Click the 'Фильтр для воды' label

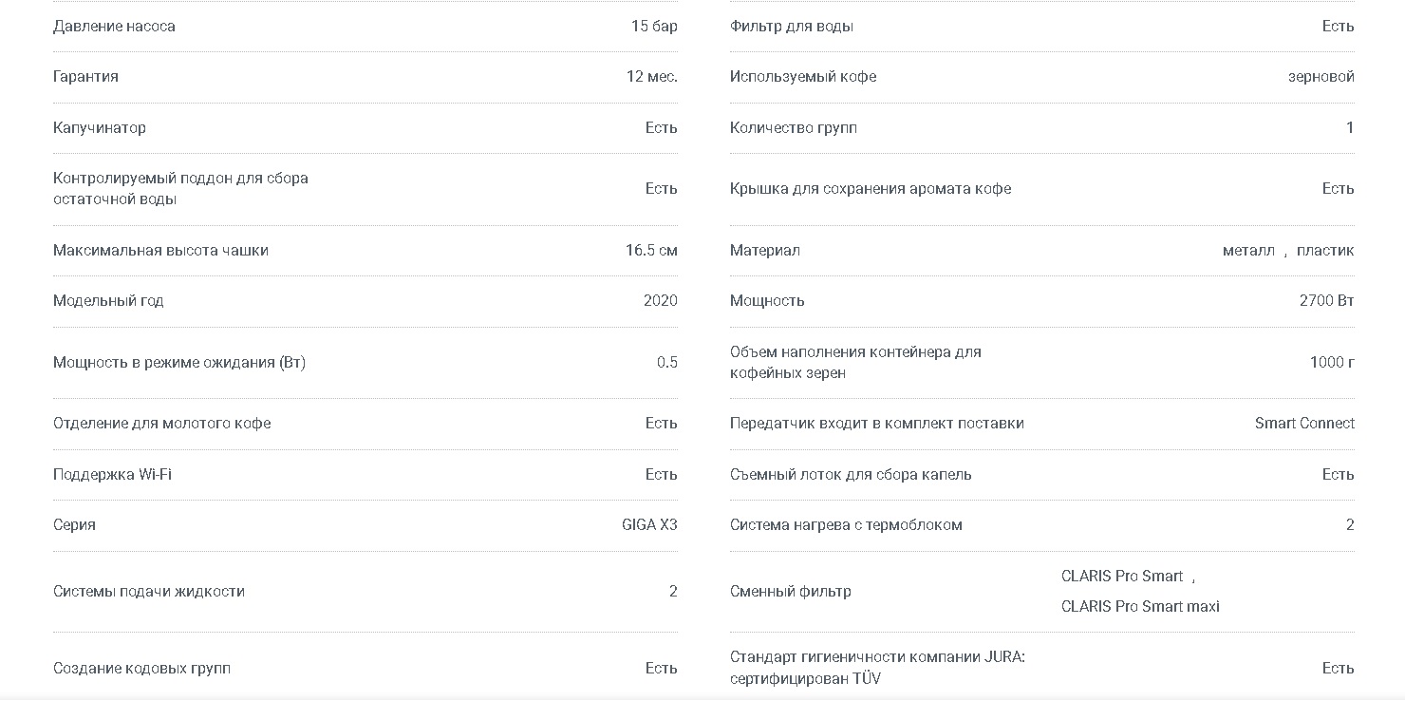792,27
